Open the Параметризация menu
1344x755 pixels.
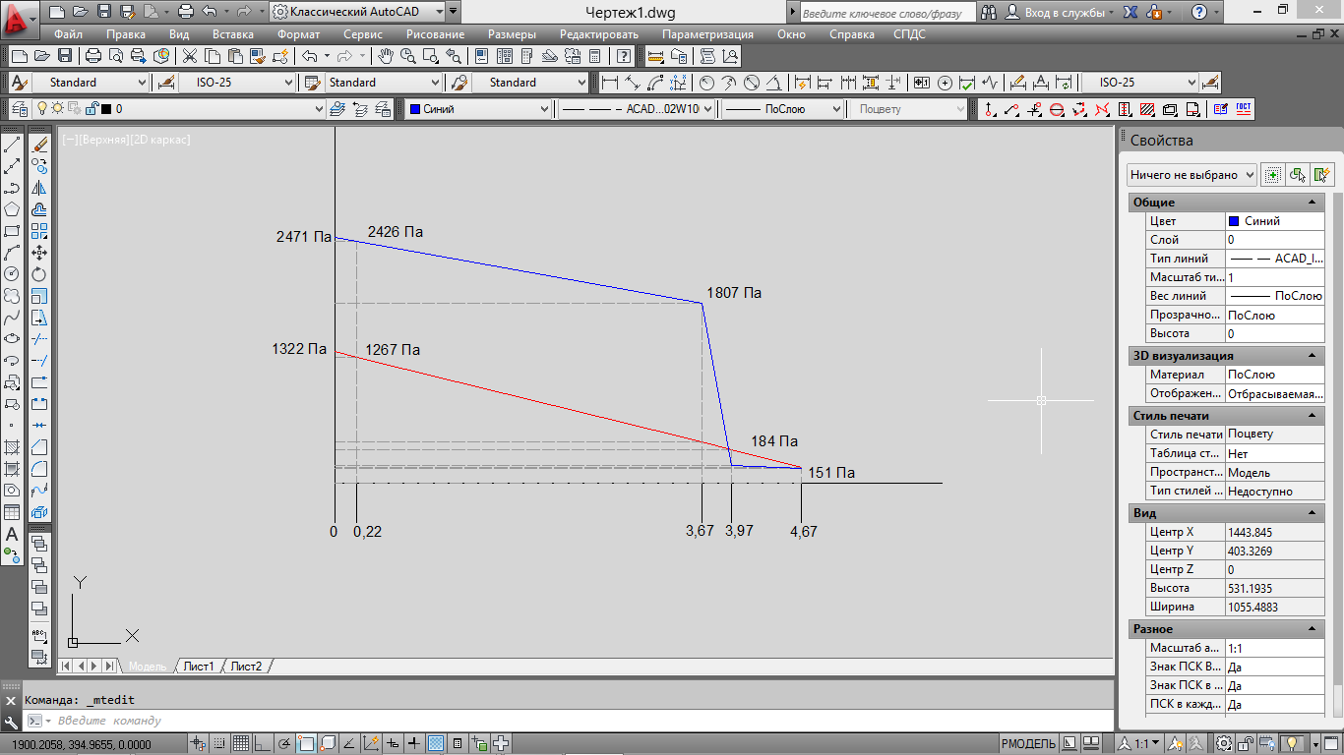tap(707, 34)
